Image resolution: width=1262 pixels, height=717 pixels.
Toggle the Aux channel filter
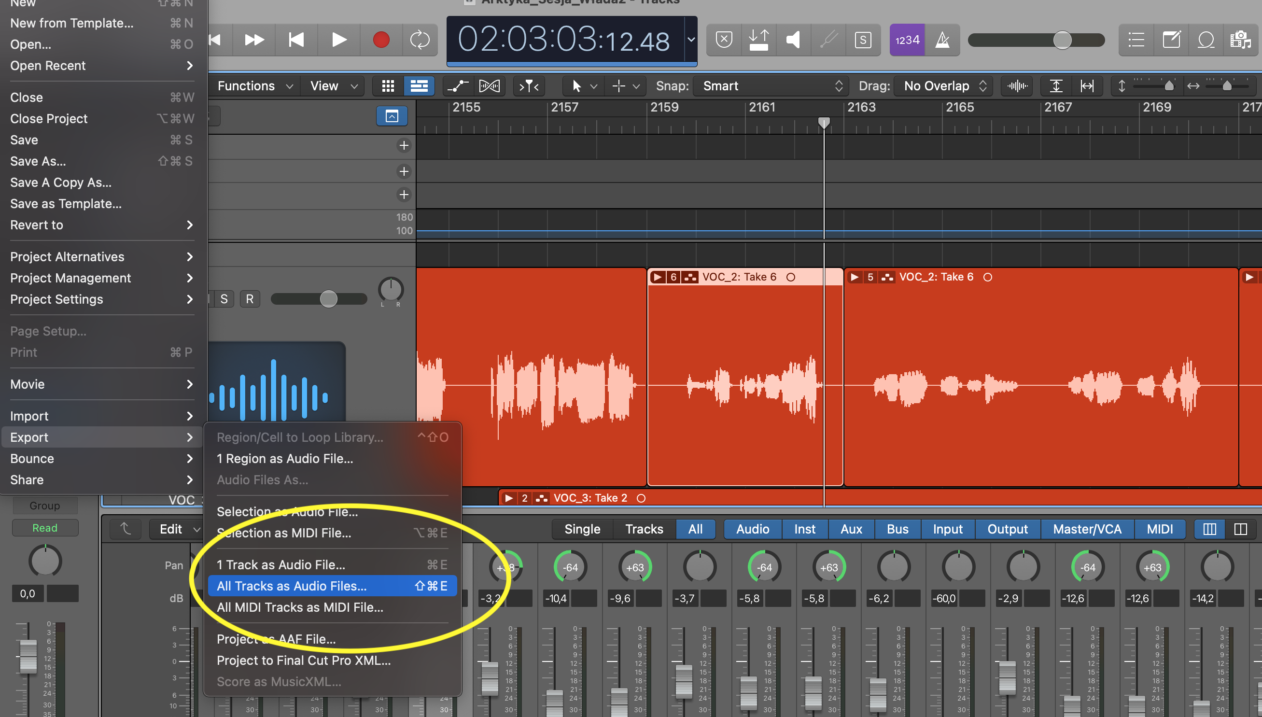(851, 529)
